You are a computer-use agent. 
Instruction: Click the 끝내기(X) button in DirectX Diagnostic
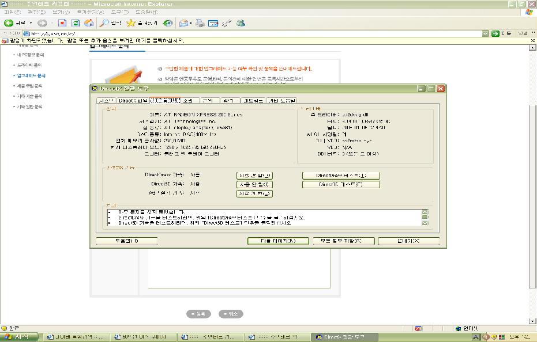tap(408, 241)
